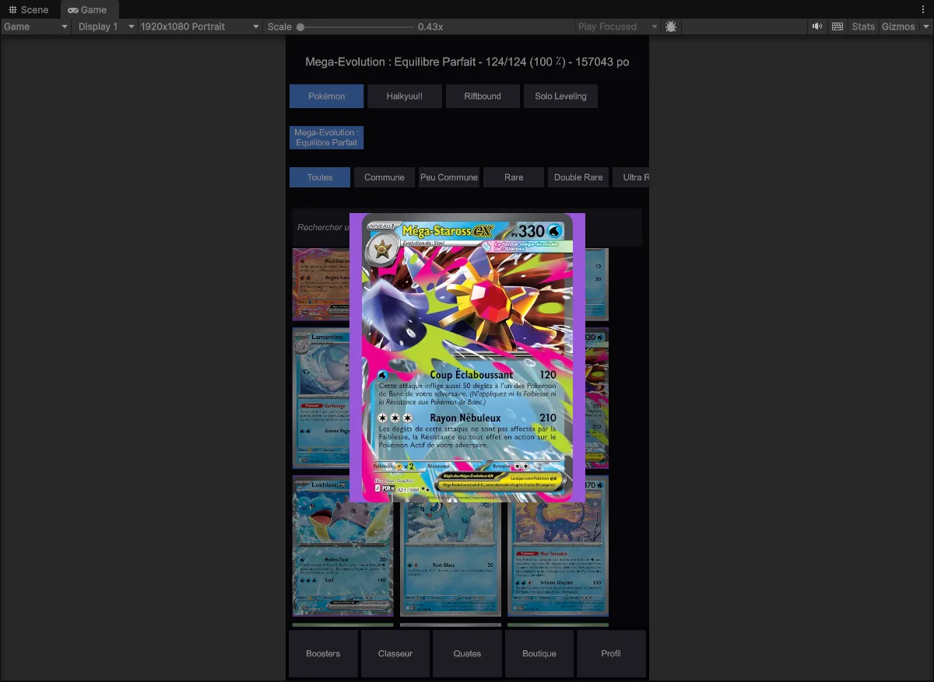Screen dimensions: 934x682
Task: Filter cards by Rare rarity
Action: tap(514, 177)
